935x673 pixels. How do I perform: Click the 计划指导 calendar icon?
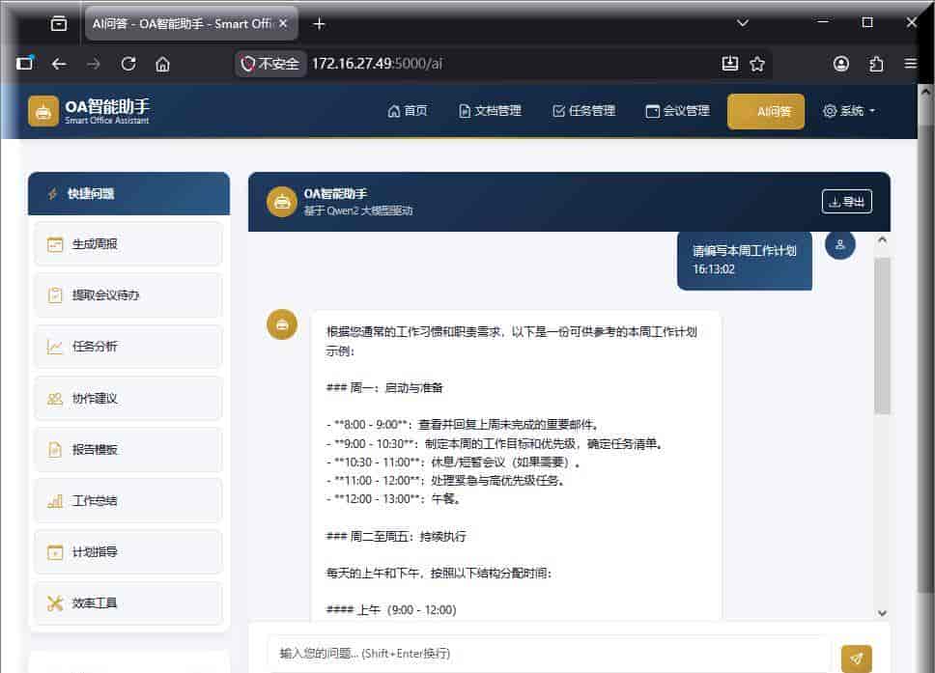point(55,552)
